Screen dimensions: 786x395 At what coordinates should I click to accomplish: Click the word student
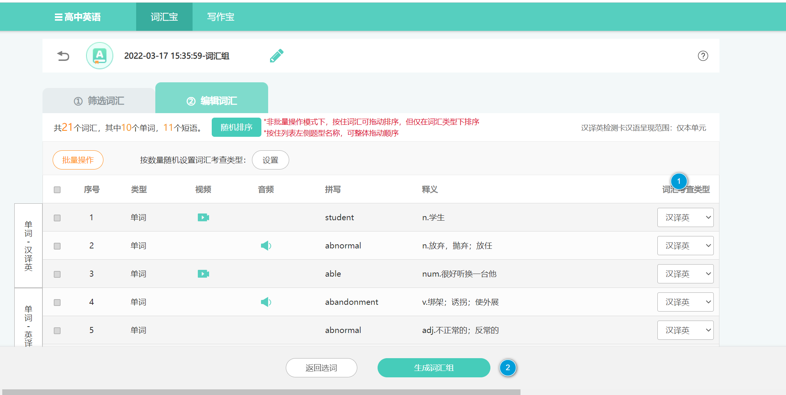click(x=340, y=218)
